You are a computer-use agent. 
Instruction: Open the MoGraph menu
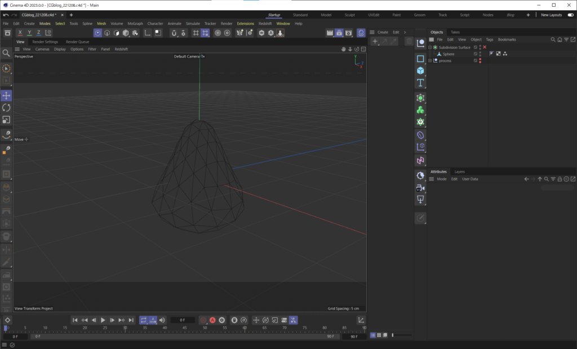135,24
